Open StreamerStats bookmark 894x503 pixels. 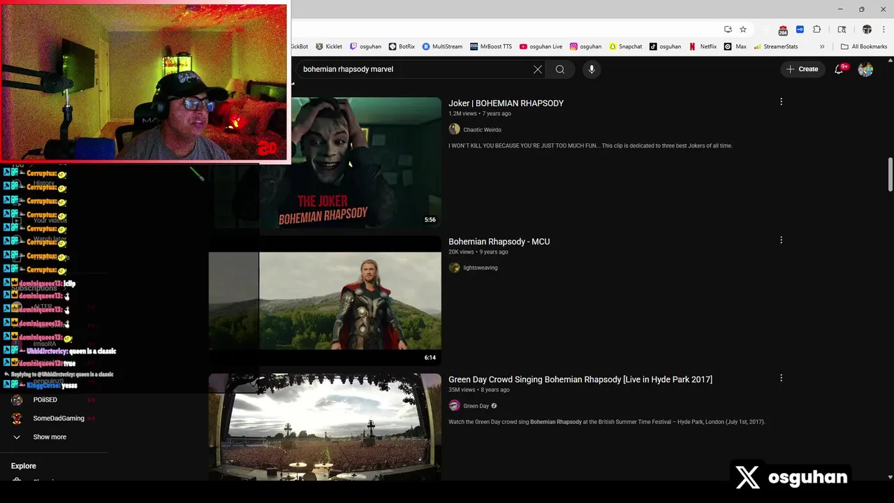[775, 47]
